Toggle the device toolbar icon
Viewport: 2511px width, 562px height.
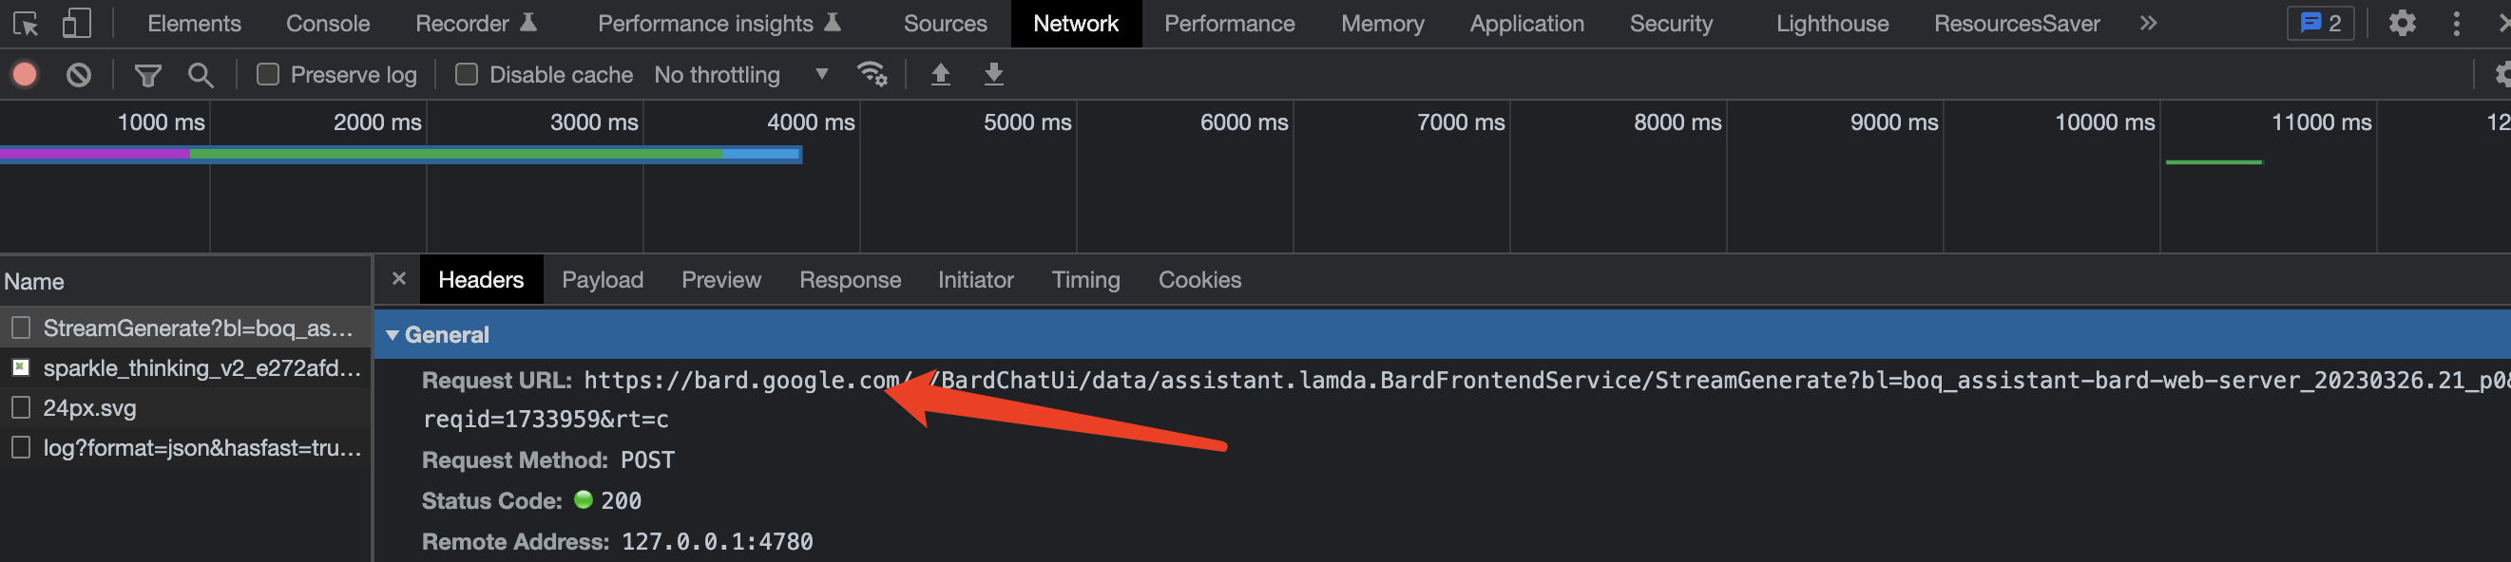[x=77, y=24]
